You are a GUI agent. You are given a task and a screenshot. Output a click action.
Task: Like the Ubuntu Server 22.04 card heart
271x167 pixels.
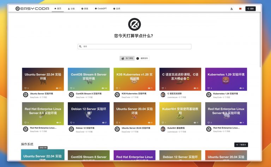click(25, 88)
